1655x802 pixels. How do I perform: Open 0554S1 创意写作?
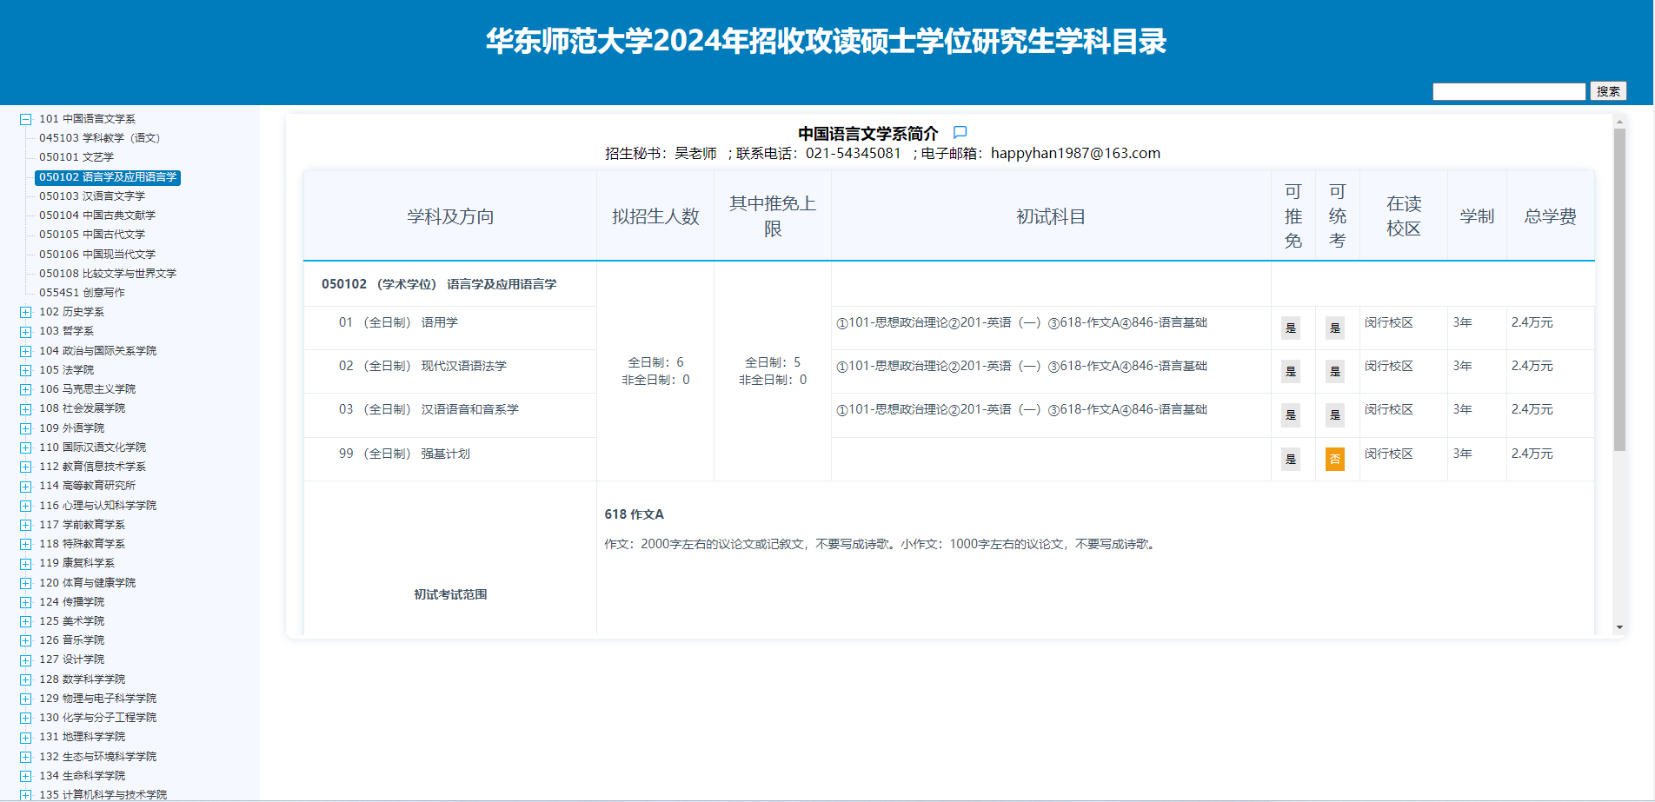(x=82, y=293)
